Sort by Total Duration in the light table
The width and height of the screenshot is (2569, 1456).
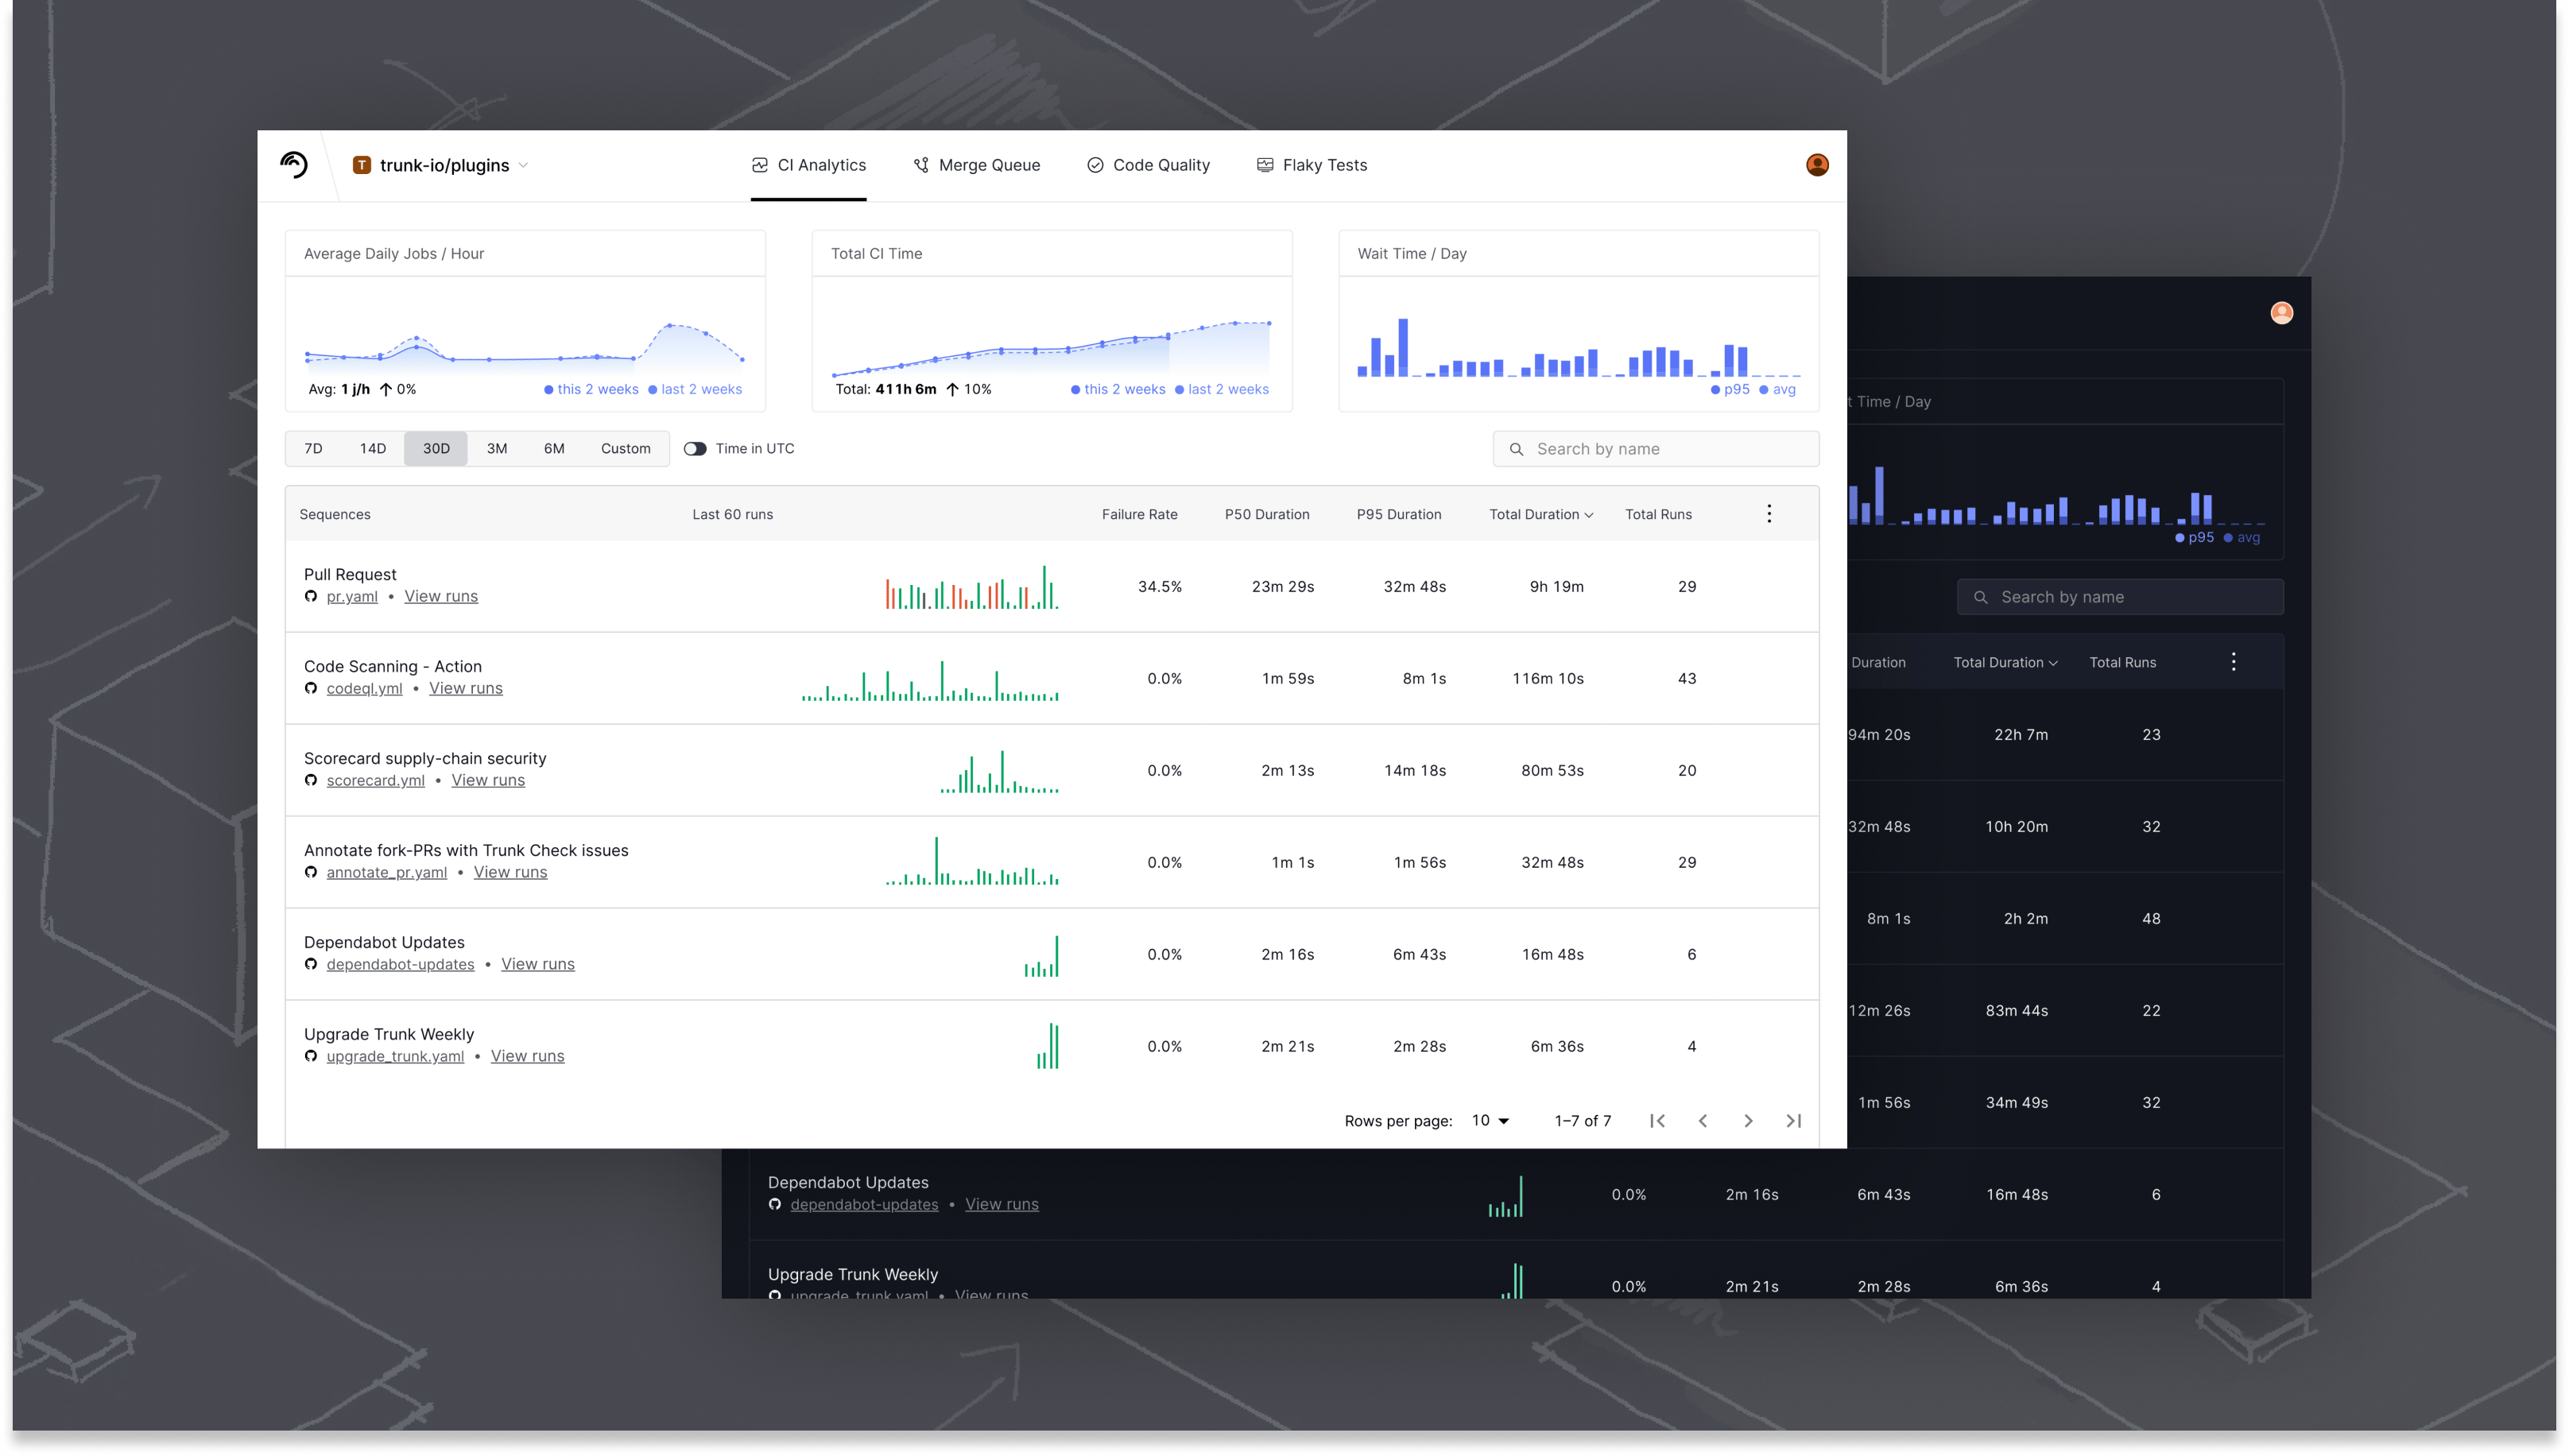[1541, 515]
